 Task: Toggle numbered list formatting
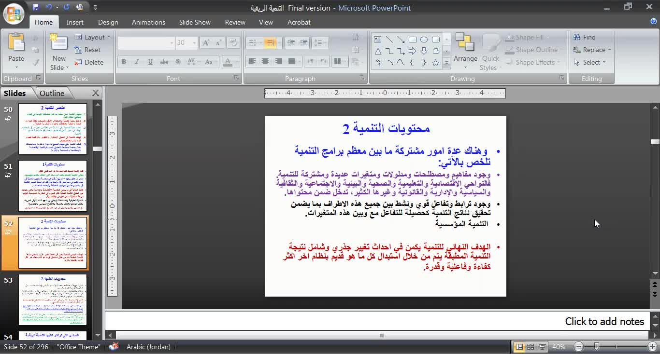(x=270, y=43)
